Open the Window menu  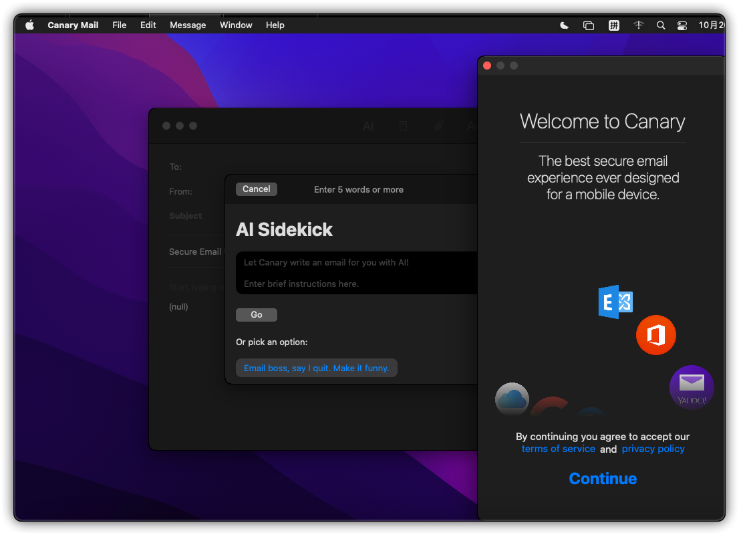coord(236,25)
